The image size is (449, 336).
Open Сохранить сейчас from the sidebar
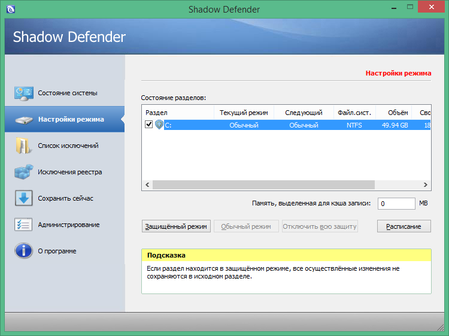click(65, 198)
